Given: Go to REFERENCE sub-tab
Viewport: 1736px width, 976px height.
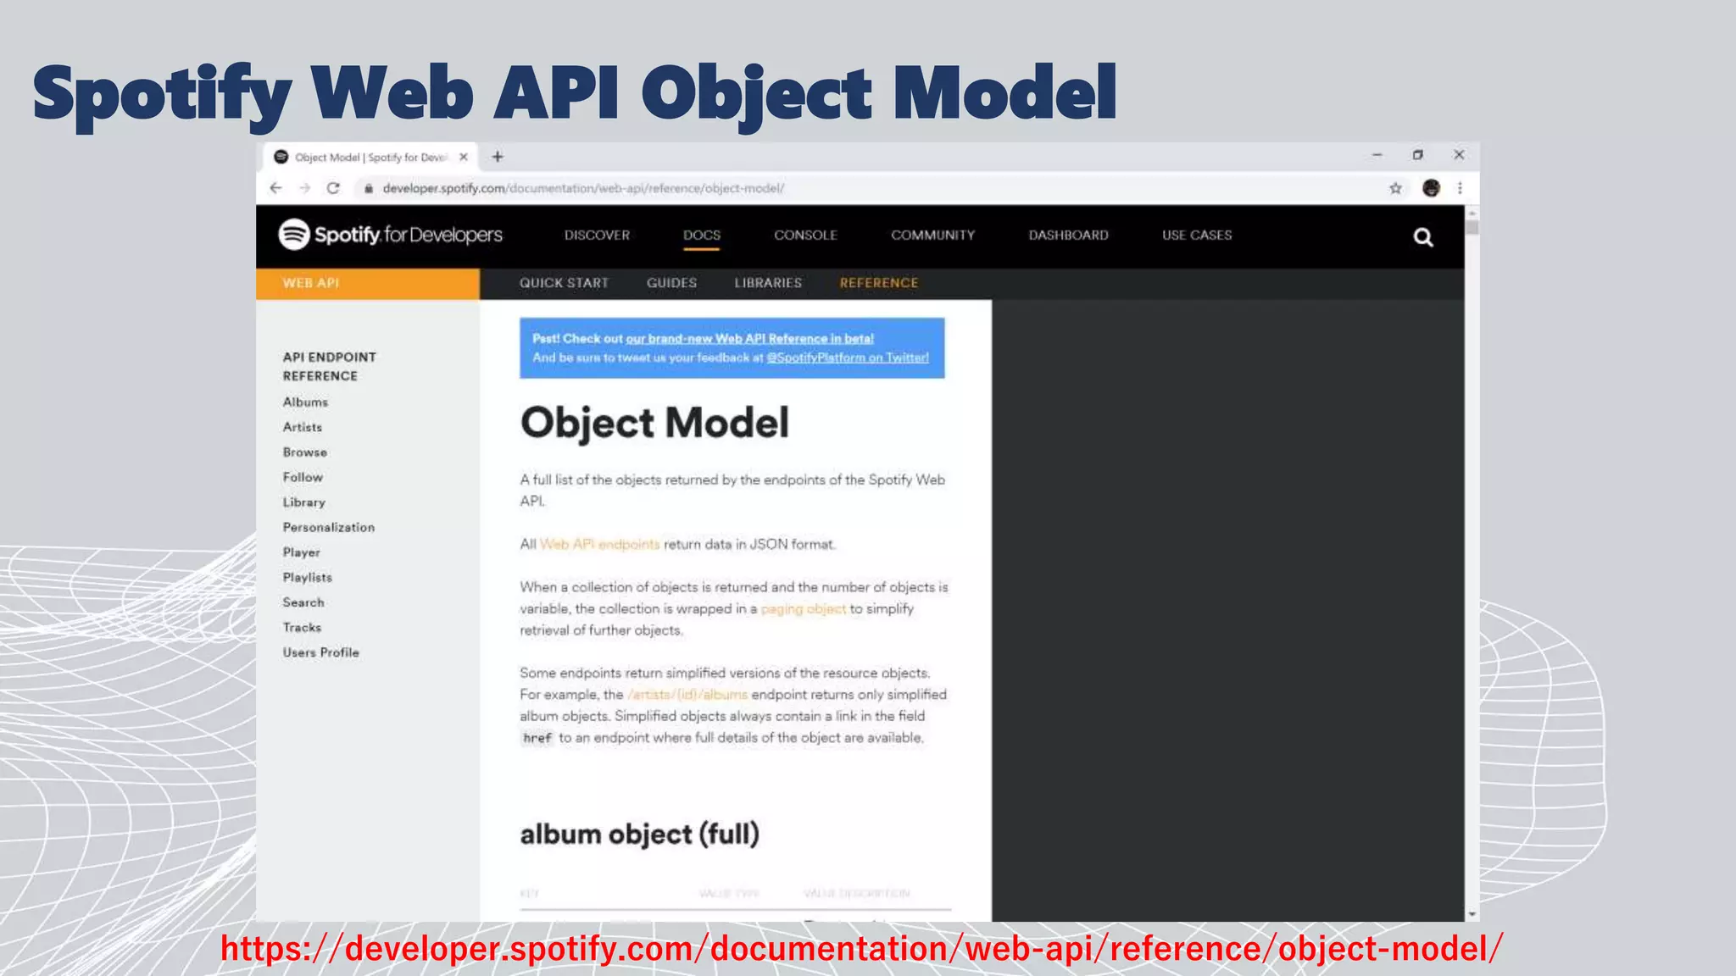Looking at the screenshot, I should 879,283.
